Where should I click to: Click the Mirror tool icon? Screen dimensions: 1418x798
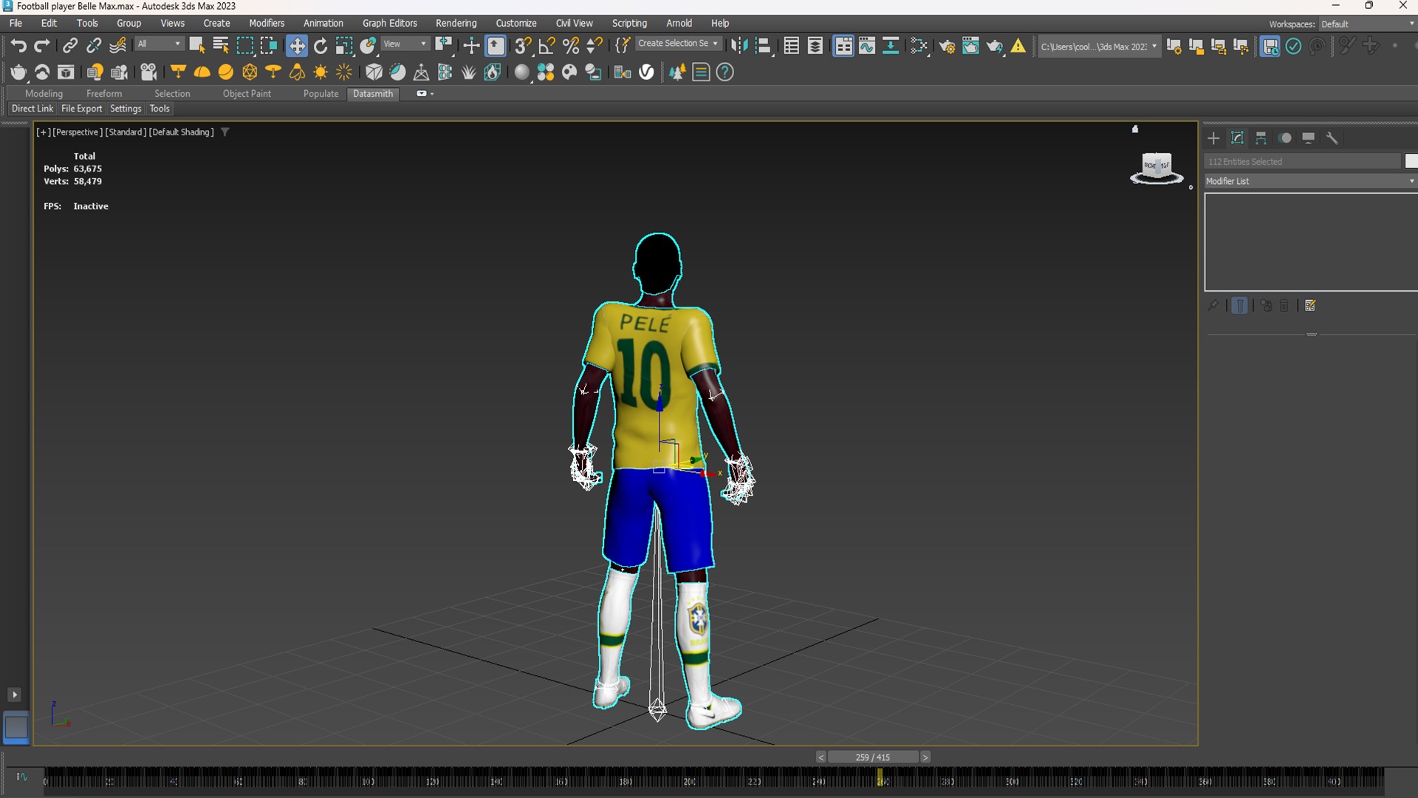click(739, 46)
